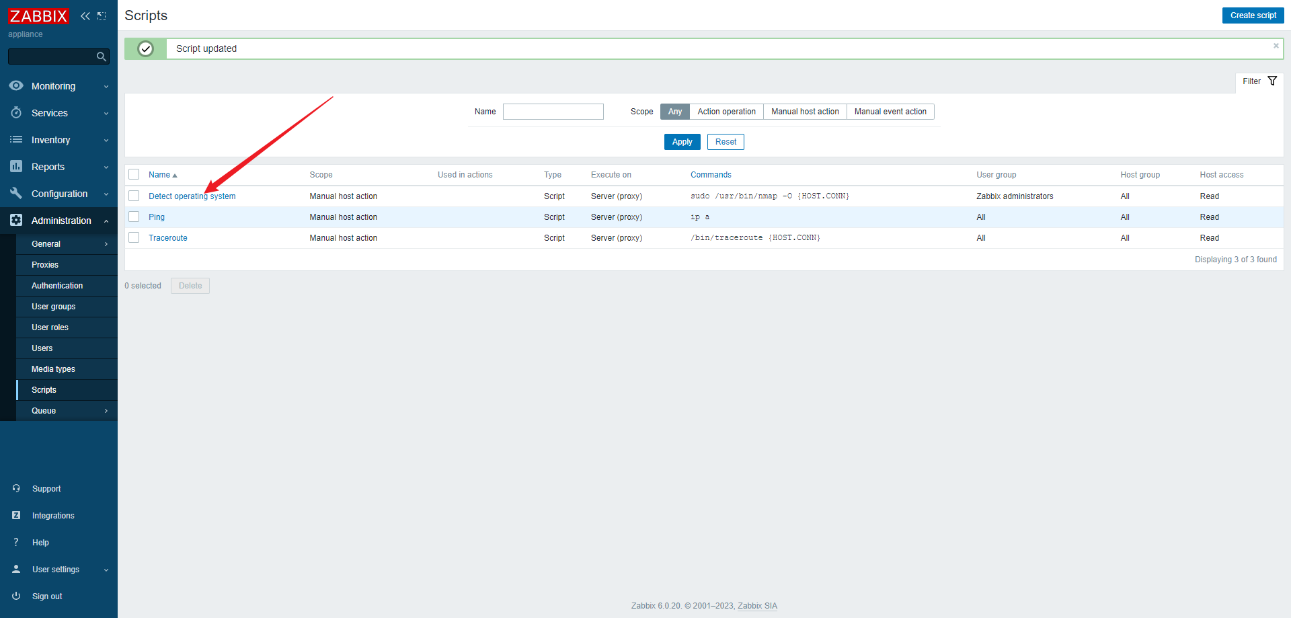Click the success checkmark icon
The image size is (1291, 618).
(x=145, y=48)
